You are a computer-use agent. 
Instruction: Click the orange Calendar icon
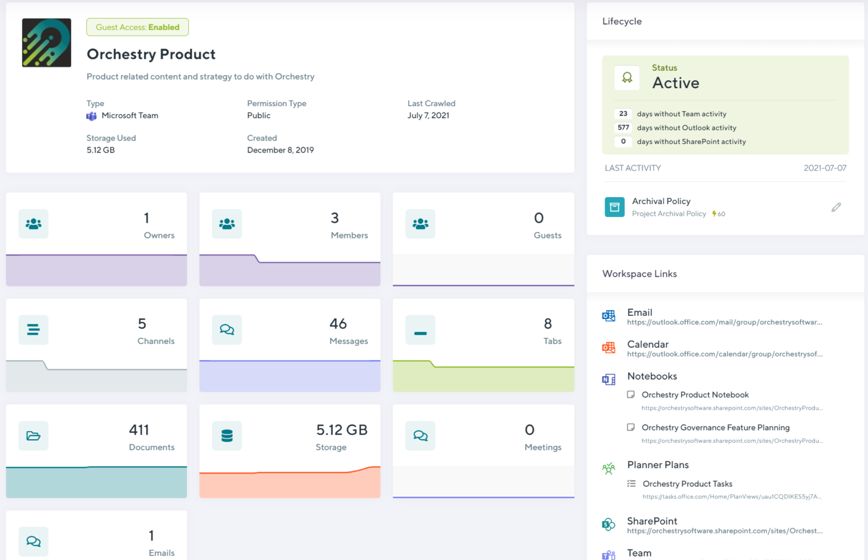pos(609,348)
